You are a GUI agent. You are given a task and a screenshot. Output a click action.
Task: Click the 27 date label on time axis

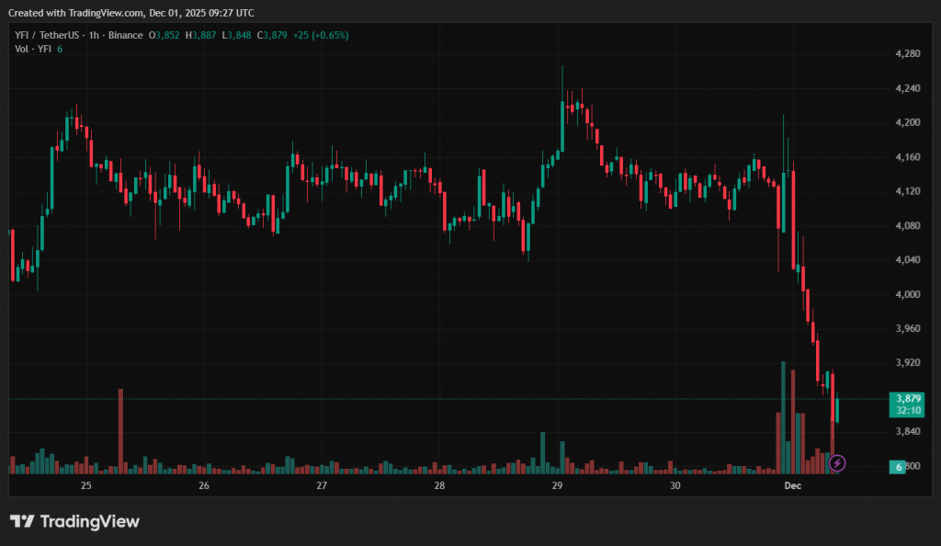[322, 484]
